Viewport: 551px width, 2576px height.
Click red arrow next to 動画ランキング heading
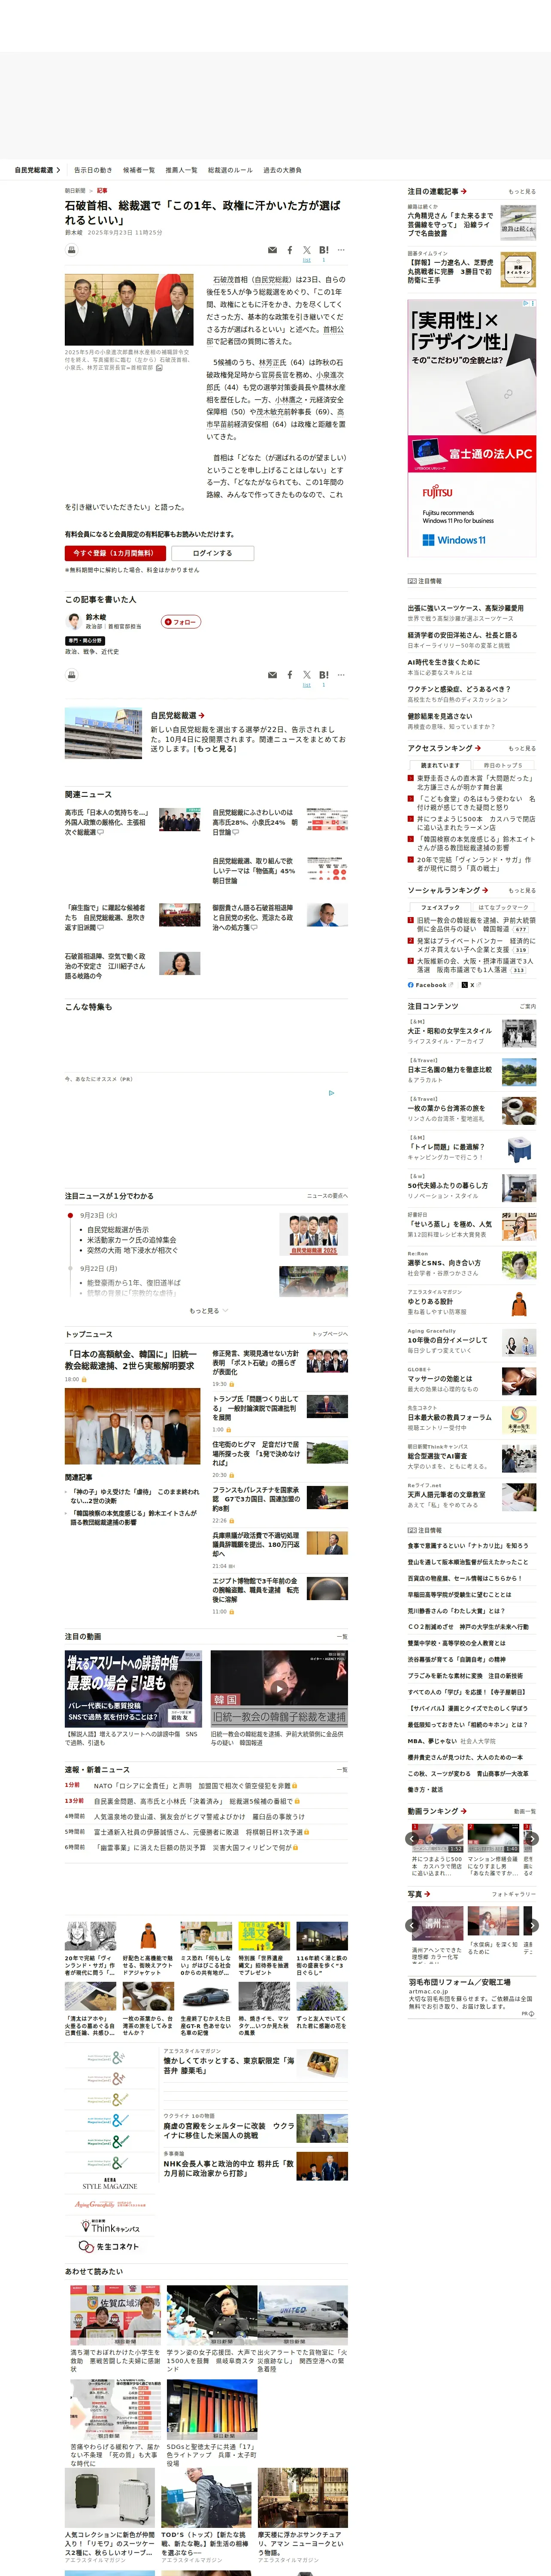[463, 1811]
